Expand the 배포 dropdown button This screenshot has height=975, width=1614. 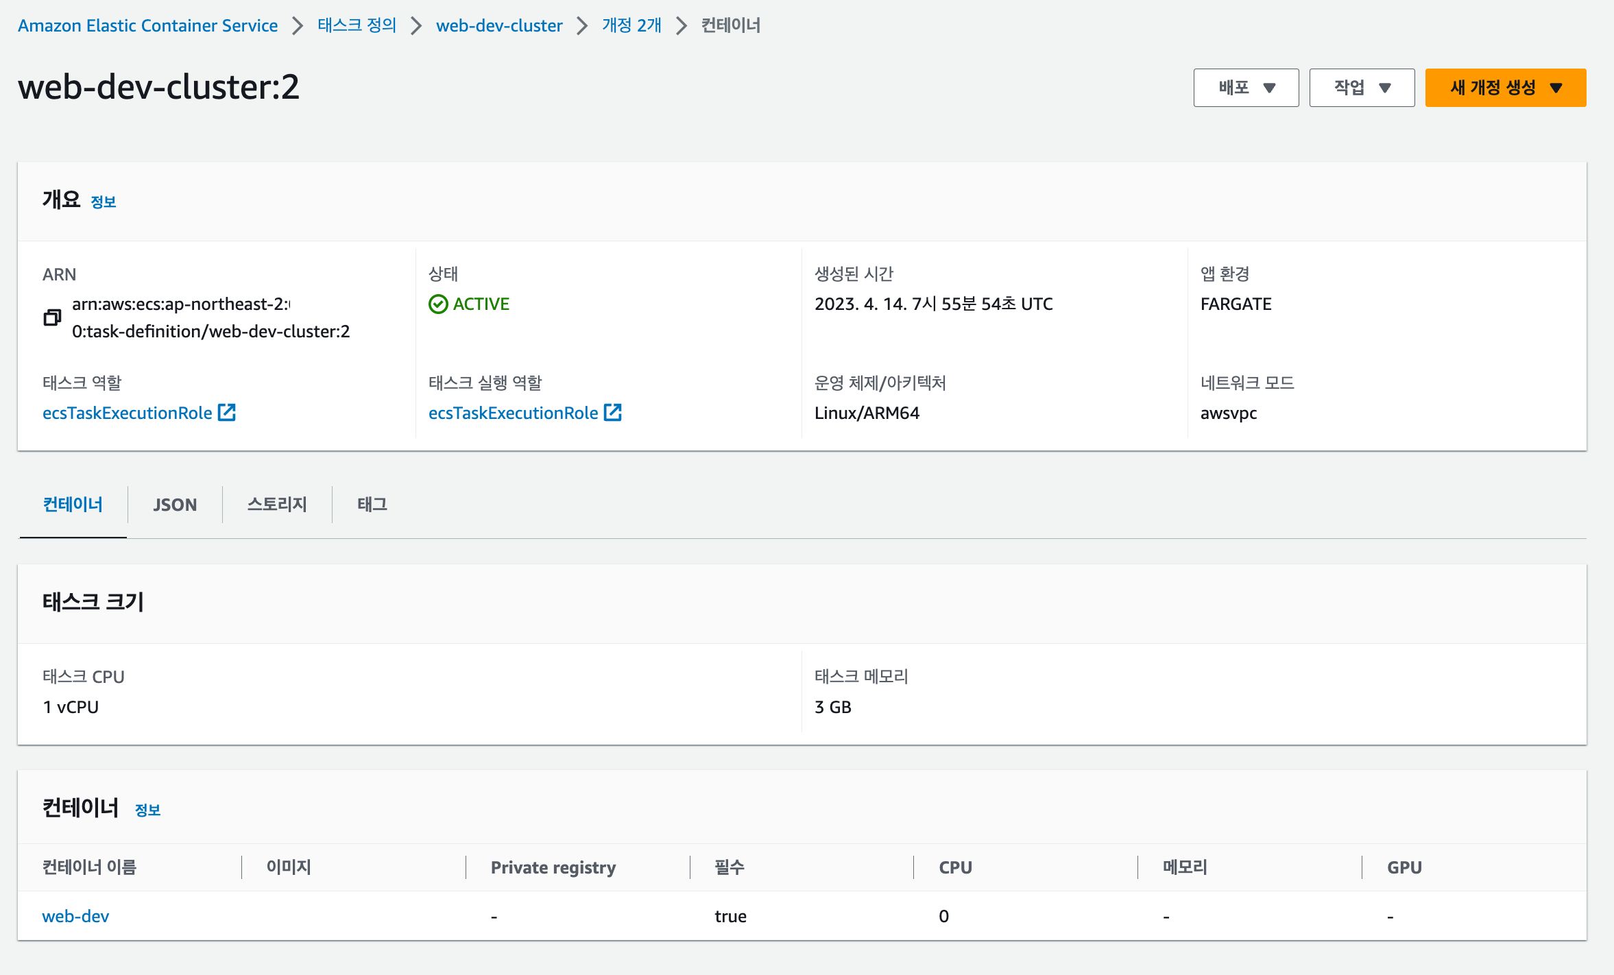click(x=1246, y=88)
